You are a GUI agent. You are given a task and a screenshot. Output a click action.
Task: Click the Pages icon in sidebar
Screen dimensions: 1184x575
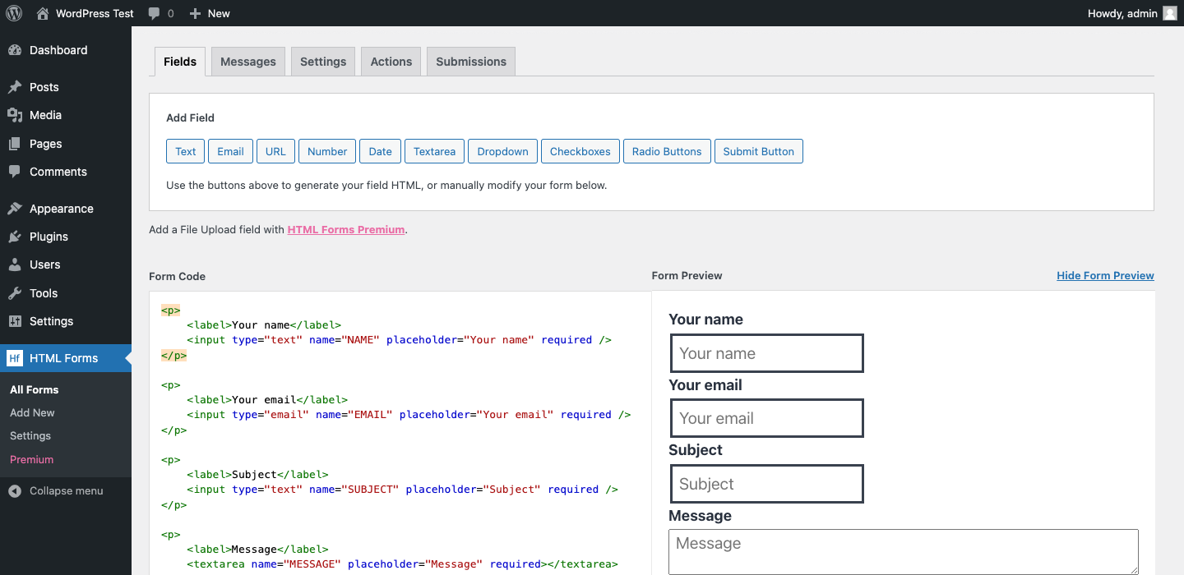(x=15, y=144)
